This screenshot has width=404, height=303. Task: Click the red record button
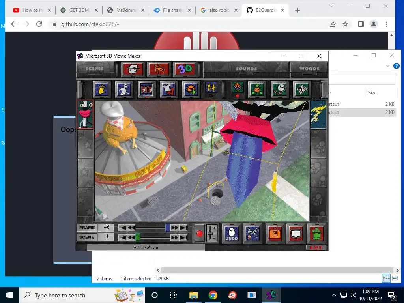coord(199,234)
